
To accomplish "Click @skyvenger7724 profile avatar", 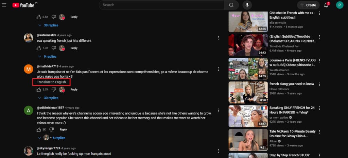I will coord(29,151).
